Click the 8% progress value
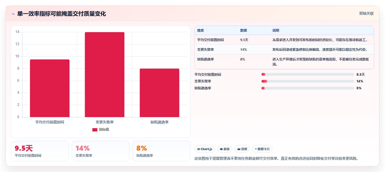The width and height of the screenshot is (385, 172). tap(359, 88)
